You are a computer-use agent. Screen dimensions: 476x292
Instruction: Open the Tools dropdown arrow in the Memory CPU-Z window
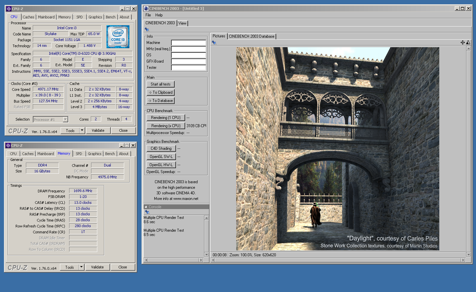pyautogui.click(x=81, y=267)
